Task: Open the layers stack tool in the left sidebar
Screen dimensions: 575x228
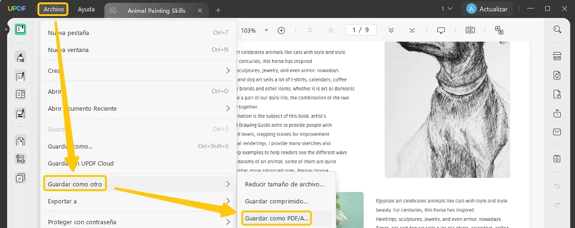Action: [20, 178]
